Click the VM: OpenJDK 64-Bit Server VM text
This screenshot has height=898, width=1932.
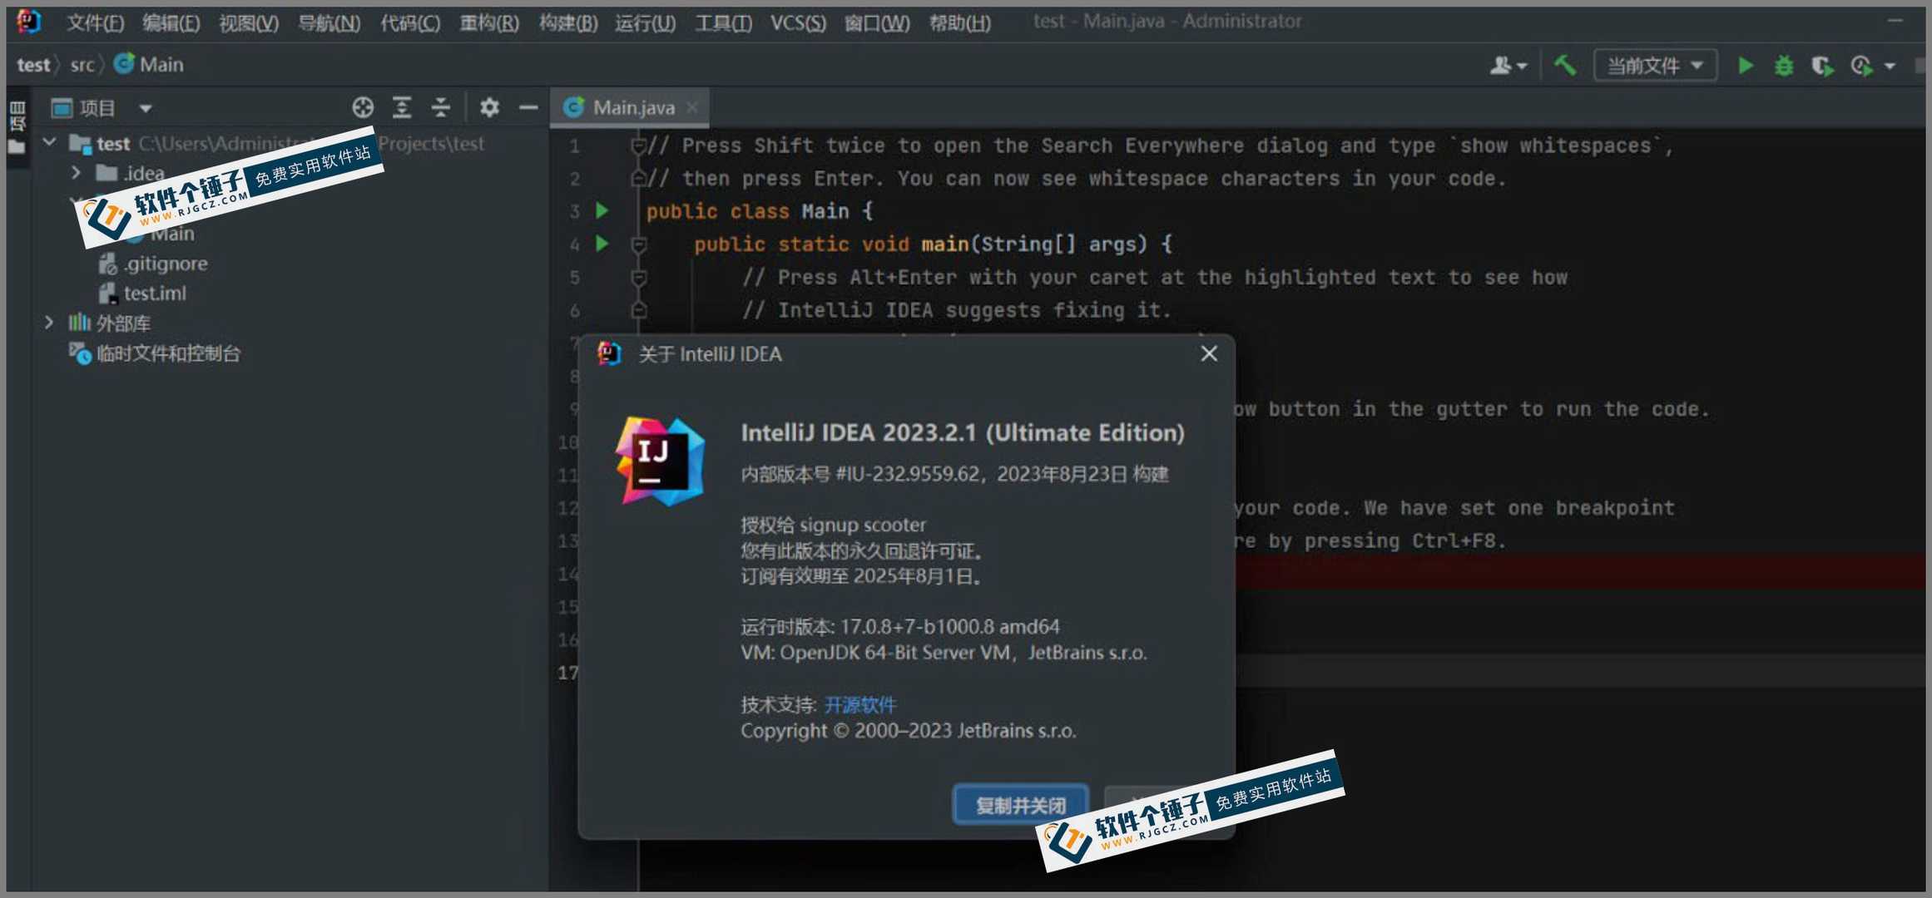944,653
